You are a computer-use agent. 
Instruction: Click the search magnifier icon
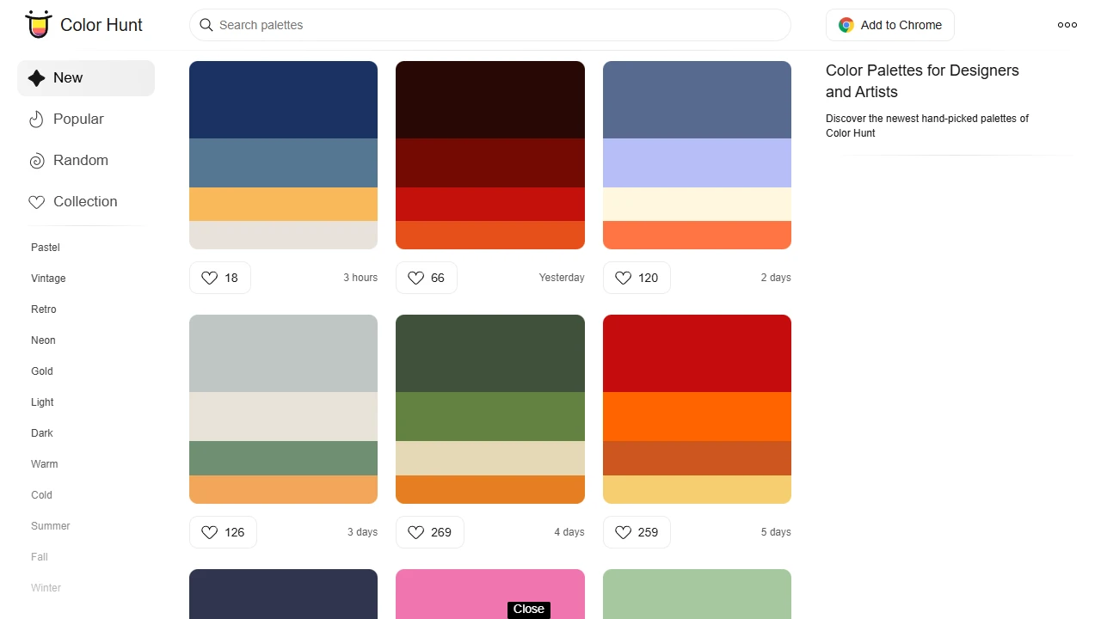pos(206,25)
